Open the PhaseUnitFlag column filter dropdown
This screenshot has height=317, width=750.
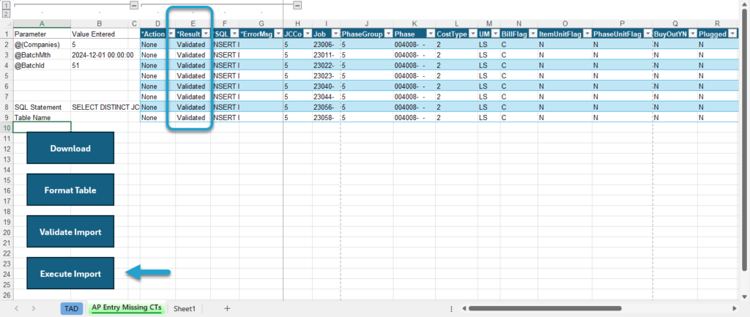647,34
